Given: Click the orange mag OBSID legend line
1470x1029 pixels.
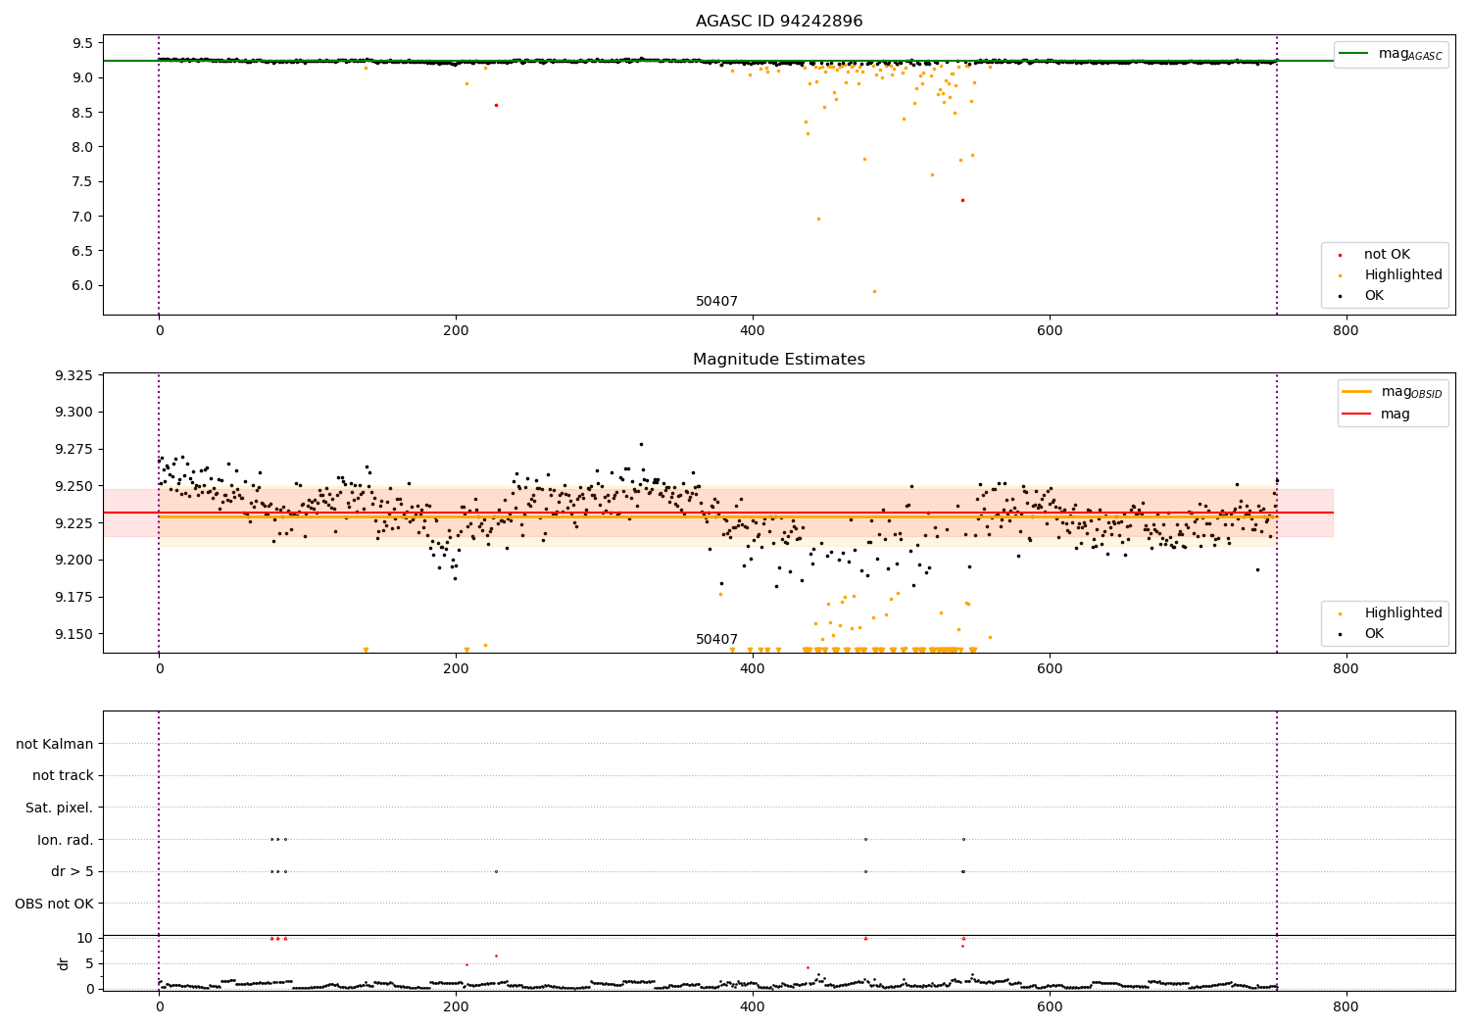Looking at the screenshot, I should pyautogui.click(x=1357, y=392).
